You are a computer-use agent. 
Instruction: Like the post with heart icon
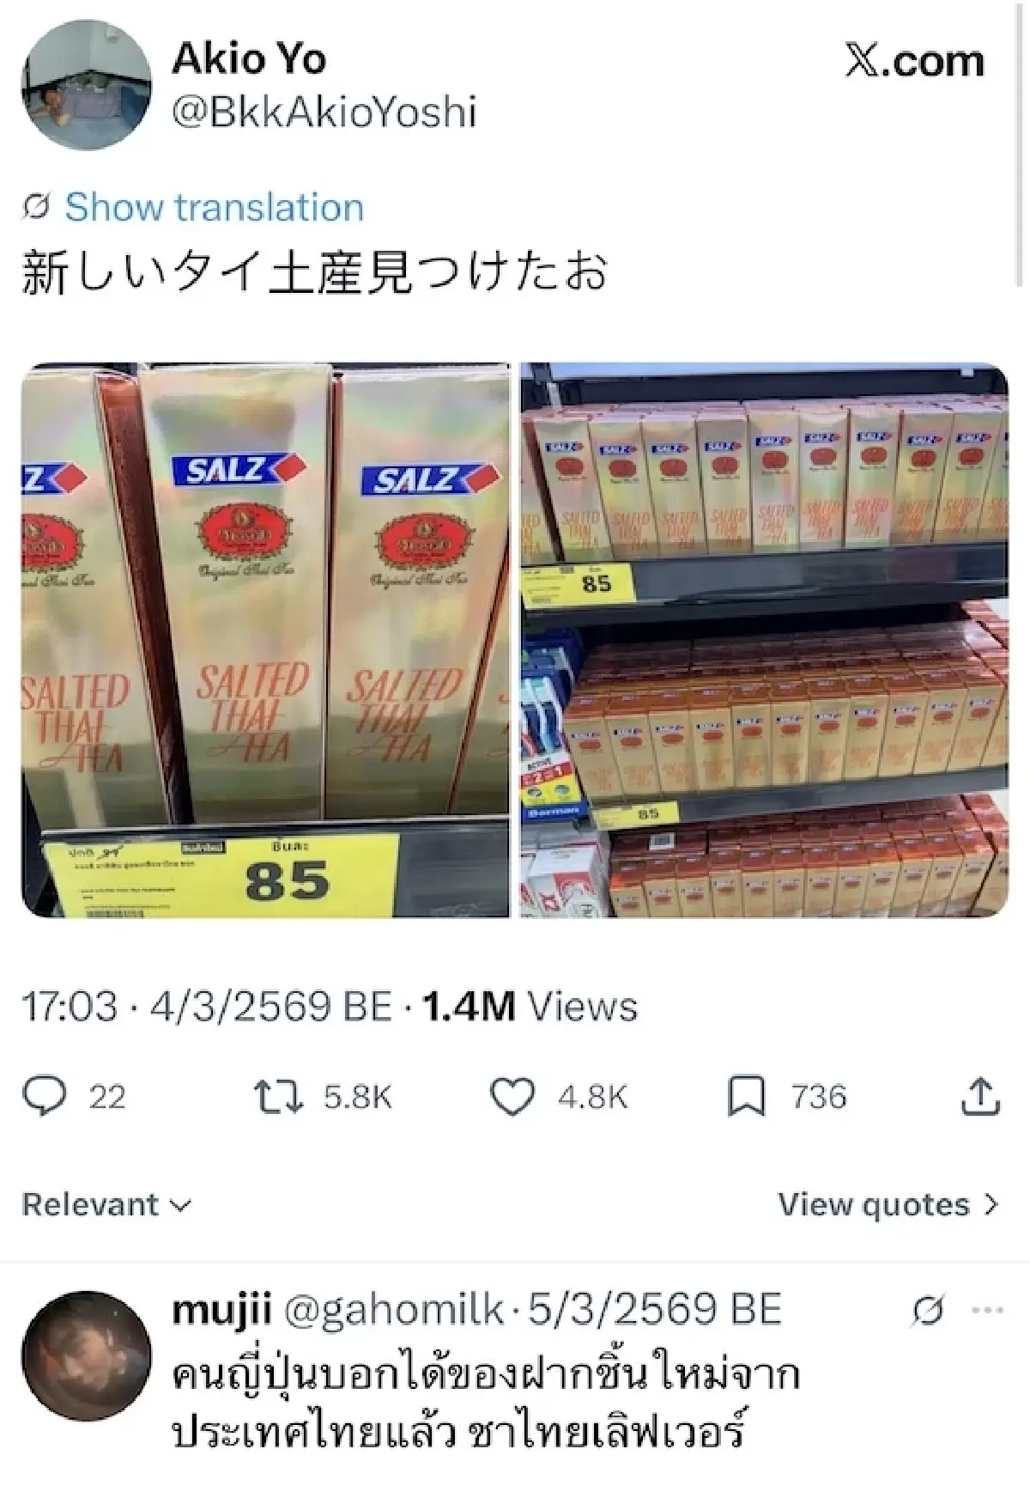tap(512, 1097)
